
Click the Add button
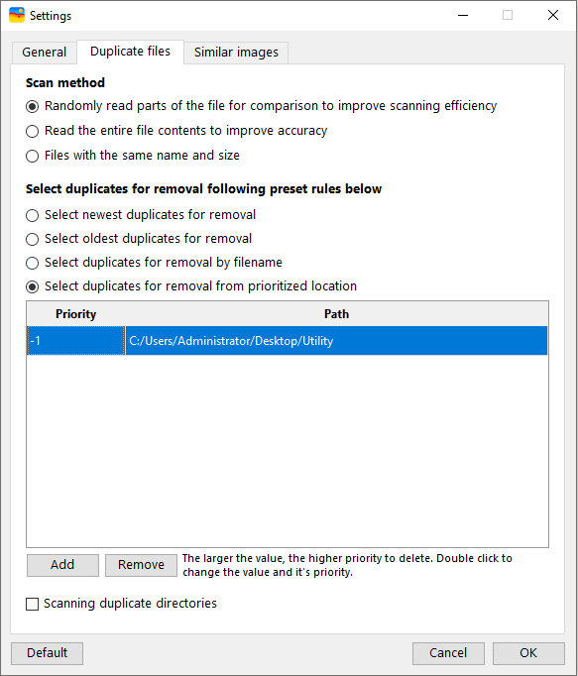click(62, 565)
